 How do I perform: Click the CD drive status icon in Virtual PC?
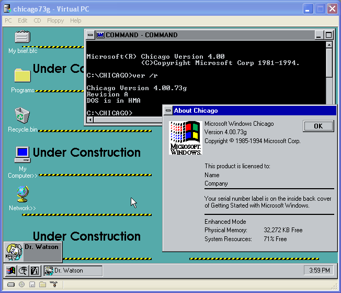tap(21, 284)
